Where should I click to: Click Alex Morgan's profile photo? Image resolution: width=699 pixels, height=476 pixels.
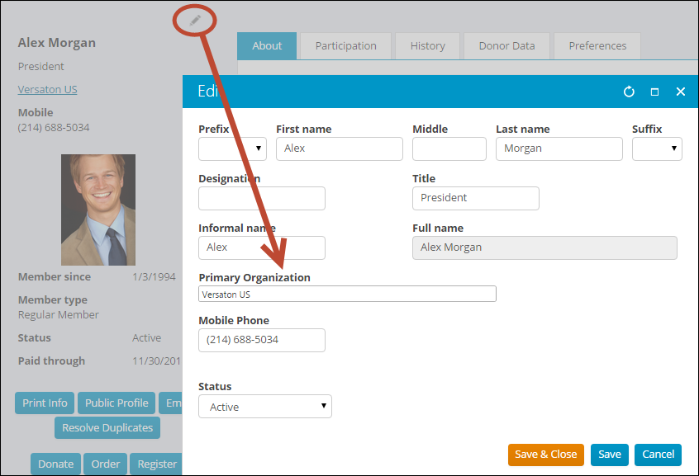[x=98, y=210]
